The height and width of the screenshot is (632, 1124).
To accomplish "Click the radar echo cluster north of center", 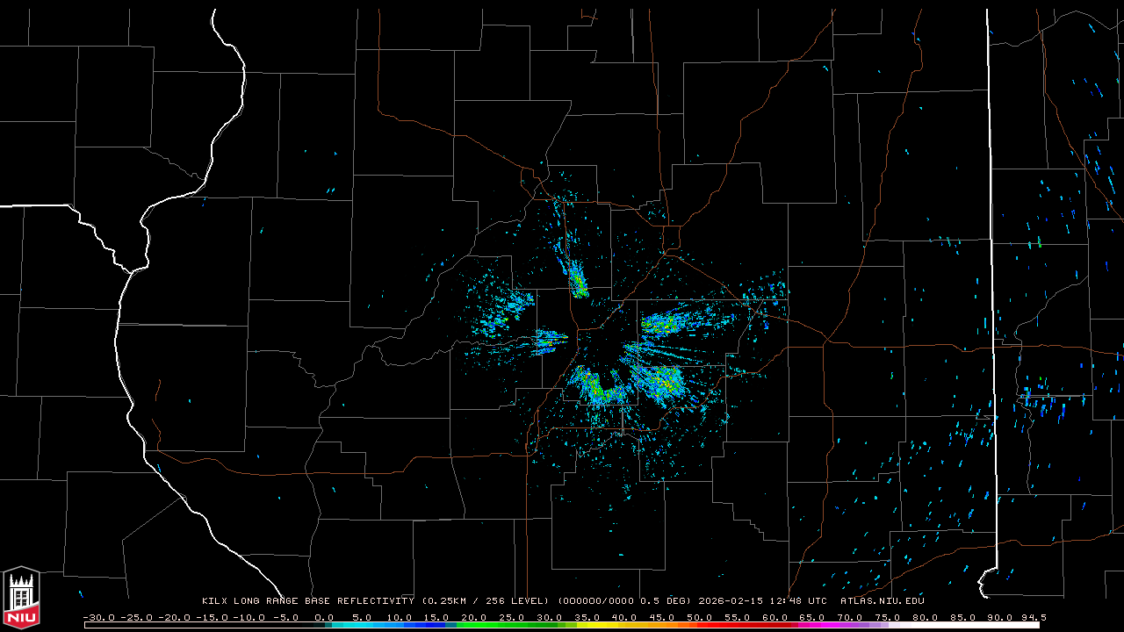I will pos(577,281).
